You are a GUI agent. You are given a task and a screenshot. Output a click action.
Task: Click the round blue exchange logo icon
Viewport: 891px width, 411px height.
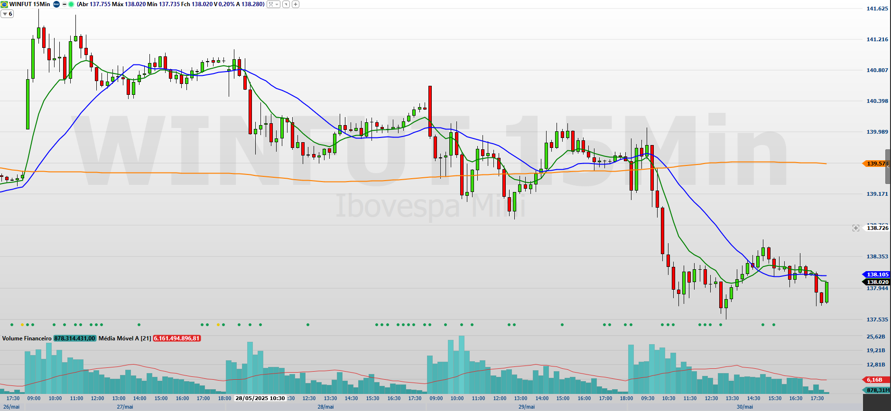click(x=56, y=4)
